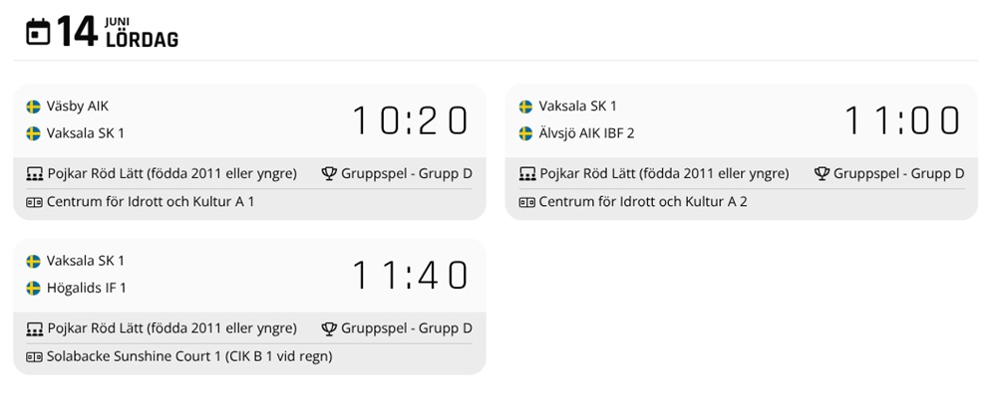Click venue icon beside Centrum för Idrott och Kultur A 2
The height and width of the screenshot is (419, 997).
pyautogui.click(x=527, y=202)
